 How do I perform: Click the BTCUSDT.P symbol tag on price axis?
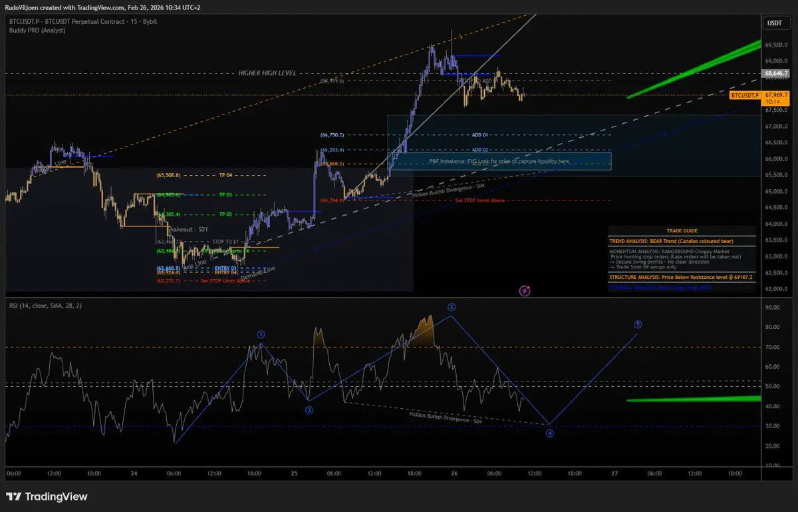tap(745, 95)
